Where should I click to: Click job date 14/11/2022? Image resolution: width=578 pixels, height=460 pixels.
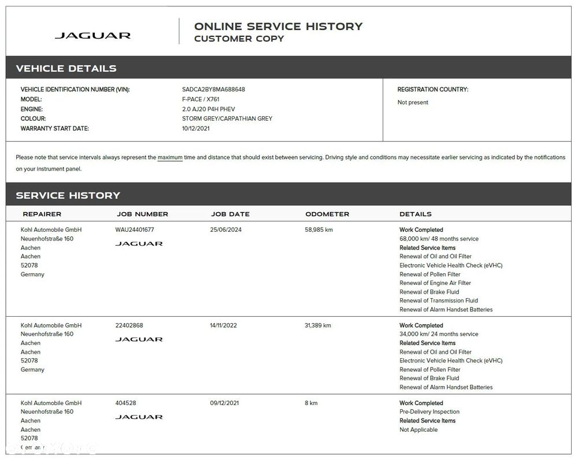(223, 325)
